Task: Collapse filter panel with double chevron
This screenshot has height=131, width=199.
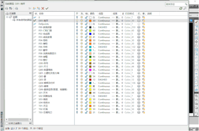Action: click(x=30, y=13)
